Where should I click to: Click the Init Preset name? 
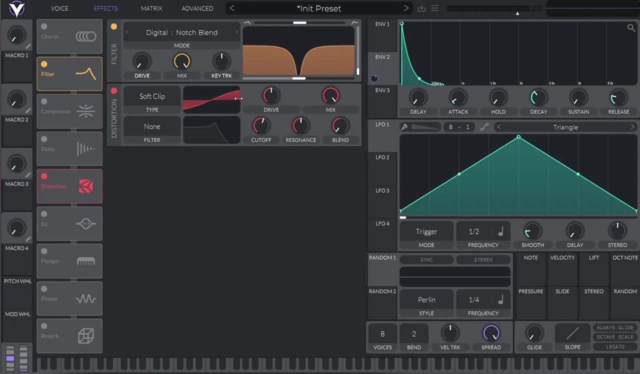(319, 8)
